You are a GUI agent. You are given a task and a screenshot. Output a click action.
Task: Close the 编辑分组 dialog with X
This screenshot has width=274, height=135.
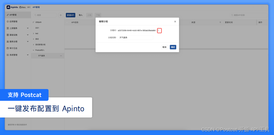175,21
